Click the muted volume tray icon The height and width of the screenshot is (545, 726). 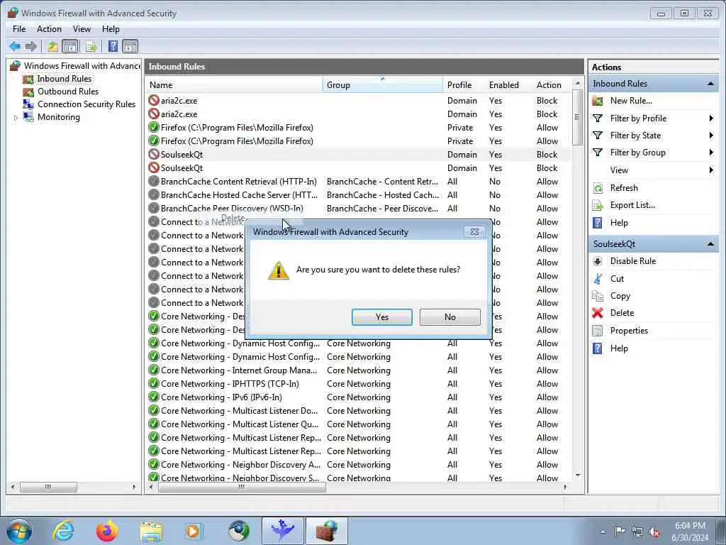point(654,532)
